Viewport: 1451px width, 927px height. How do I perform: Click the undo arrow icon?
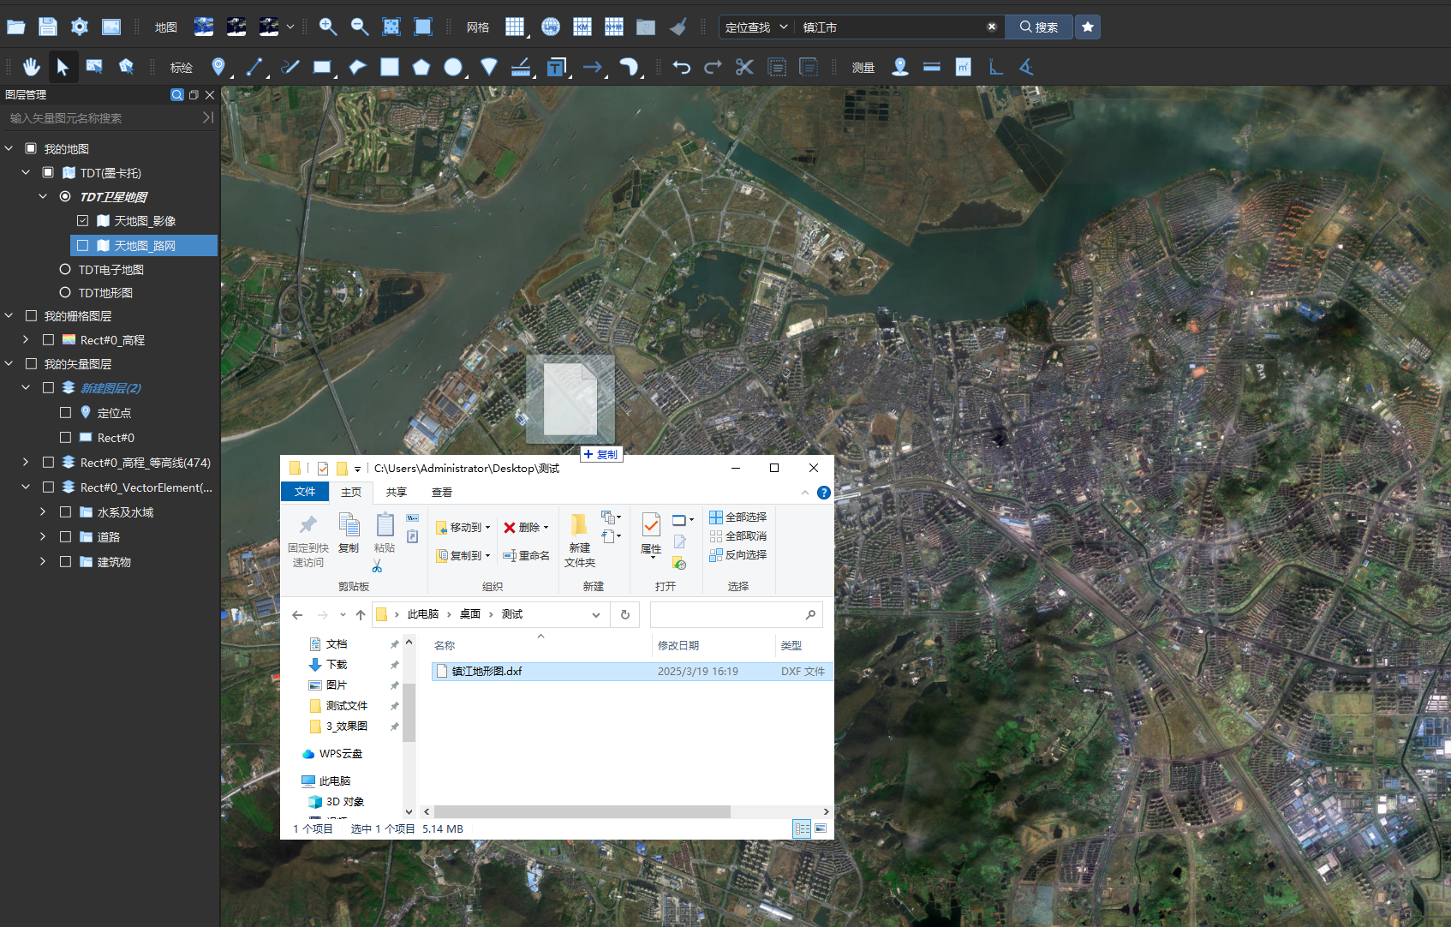(x=681, y=67)
